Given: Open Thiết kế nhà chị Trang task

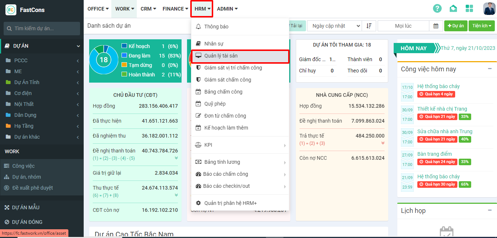Looking at the screenshot, I should click(442, 109).
